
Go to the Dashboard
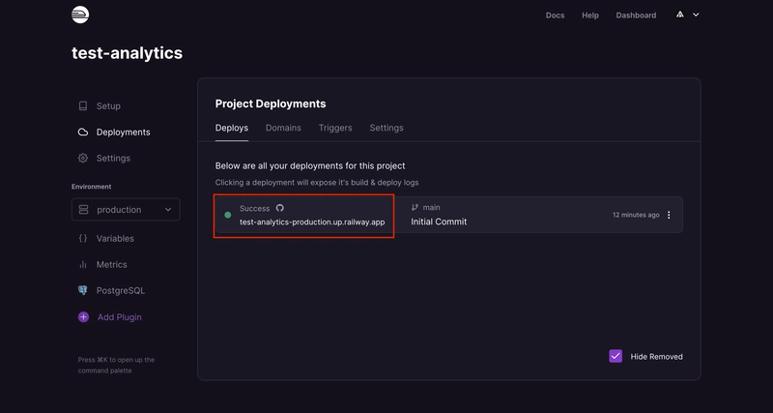point(636,15)
